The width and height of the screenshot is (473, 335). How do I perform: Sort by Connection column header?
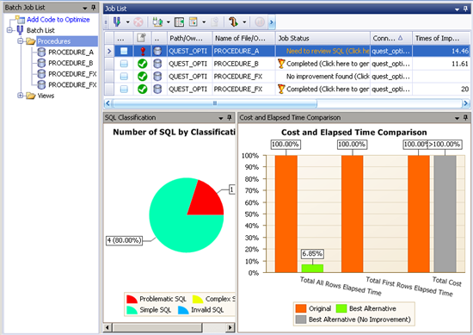pyautogui.click(x=391, y=38)
